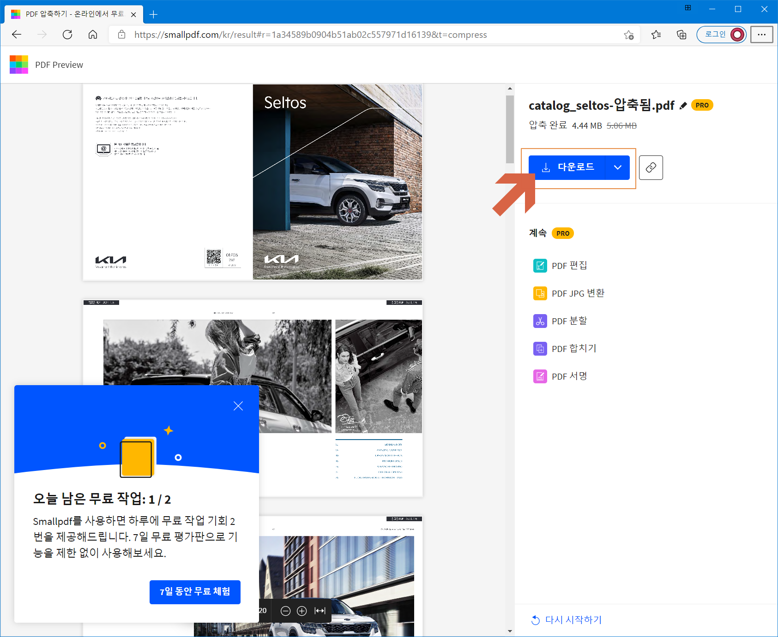Click the preview scrollbar thumb
The height and width of the screenshot is (637, 778).
[510, 129]
